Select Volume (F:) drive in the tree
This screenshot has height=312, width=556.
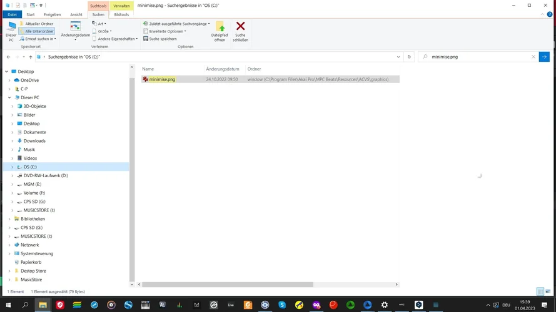point(34,193)
